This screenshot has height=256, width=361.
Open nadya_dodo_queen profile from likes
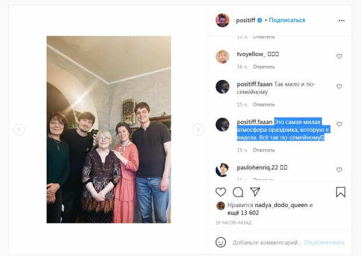[281, 205]
